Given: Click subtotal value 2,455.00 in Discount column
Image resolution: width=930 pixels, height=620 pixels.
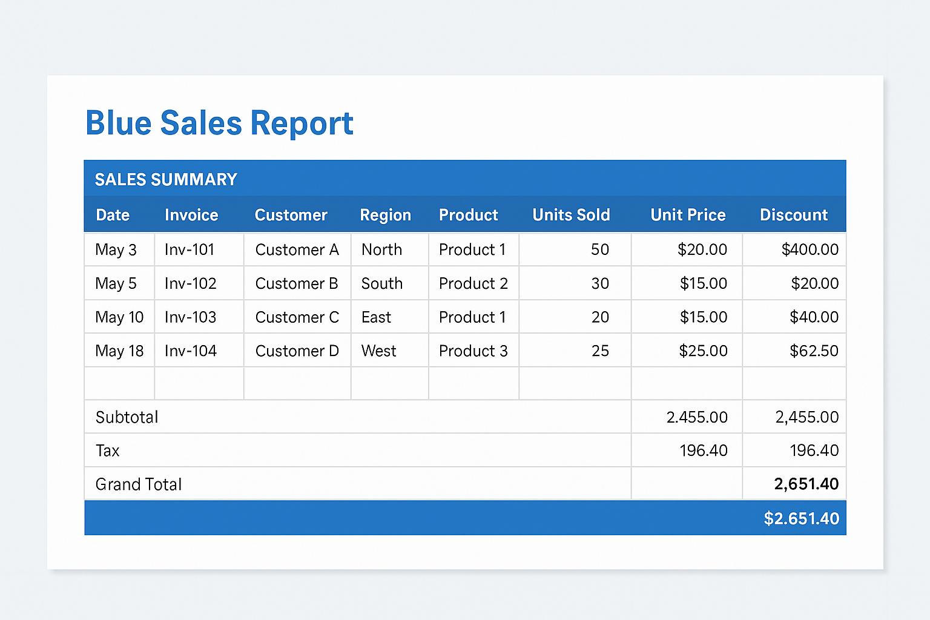Looking at the screenshot, I should tap(807, 417).
